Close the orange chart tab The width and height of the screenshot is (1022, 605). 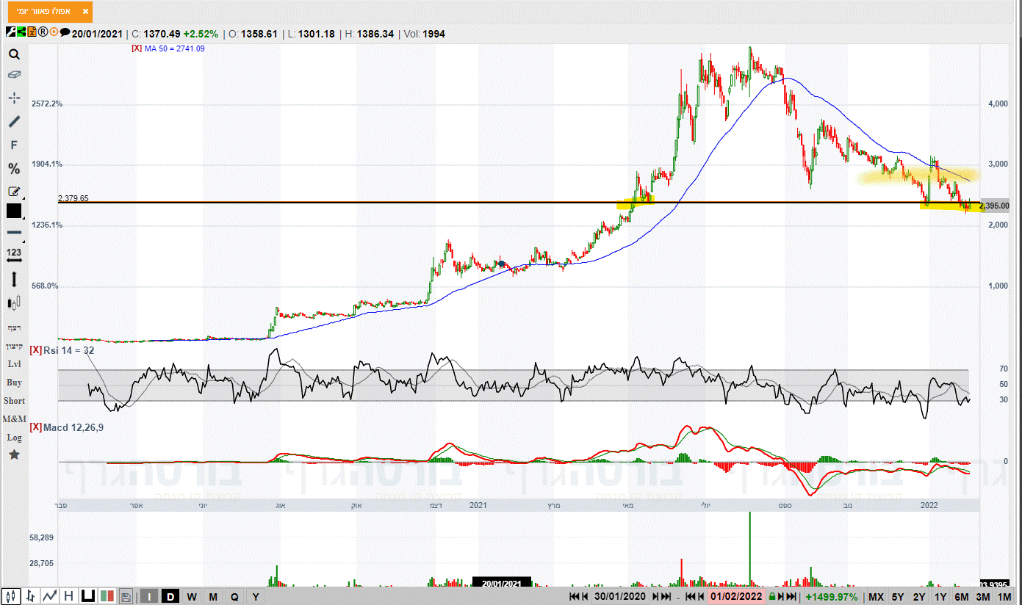pyautogui.click(x=86, y=12)
